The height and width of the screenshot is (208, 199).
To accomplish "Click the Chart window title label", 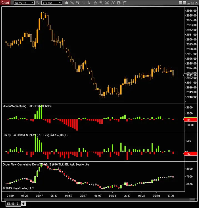I will click(x=6, y=3).
